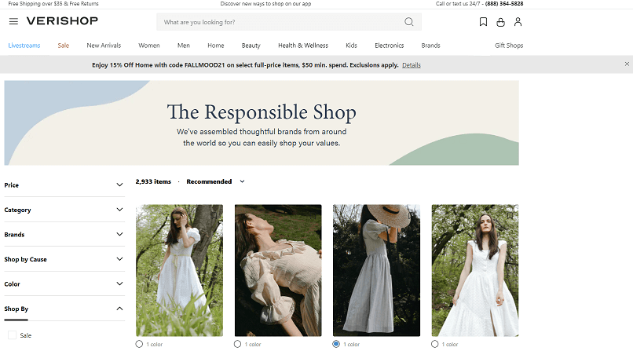Click the phone number (888) 364-5828
This screenshot has height=351, width=633.
coord(504,4)
